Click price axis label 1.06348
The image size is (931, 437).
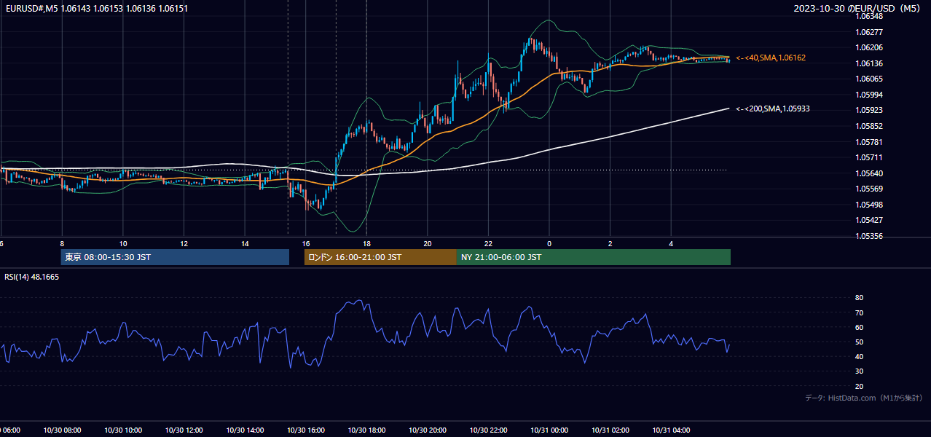868,16
